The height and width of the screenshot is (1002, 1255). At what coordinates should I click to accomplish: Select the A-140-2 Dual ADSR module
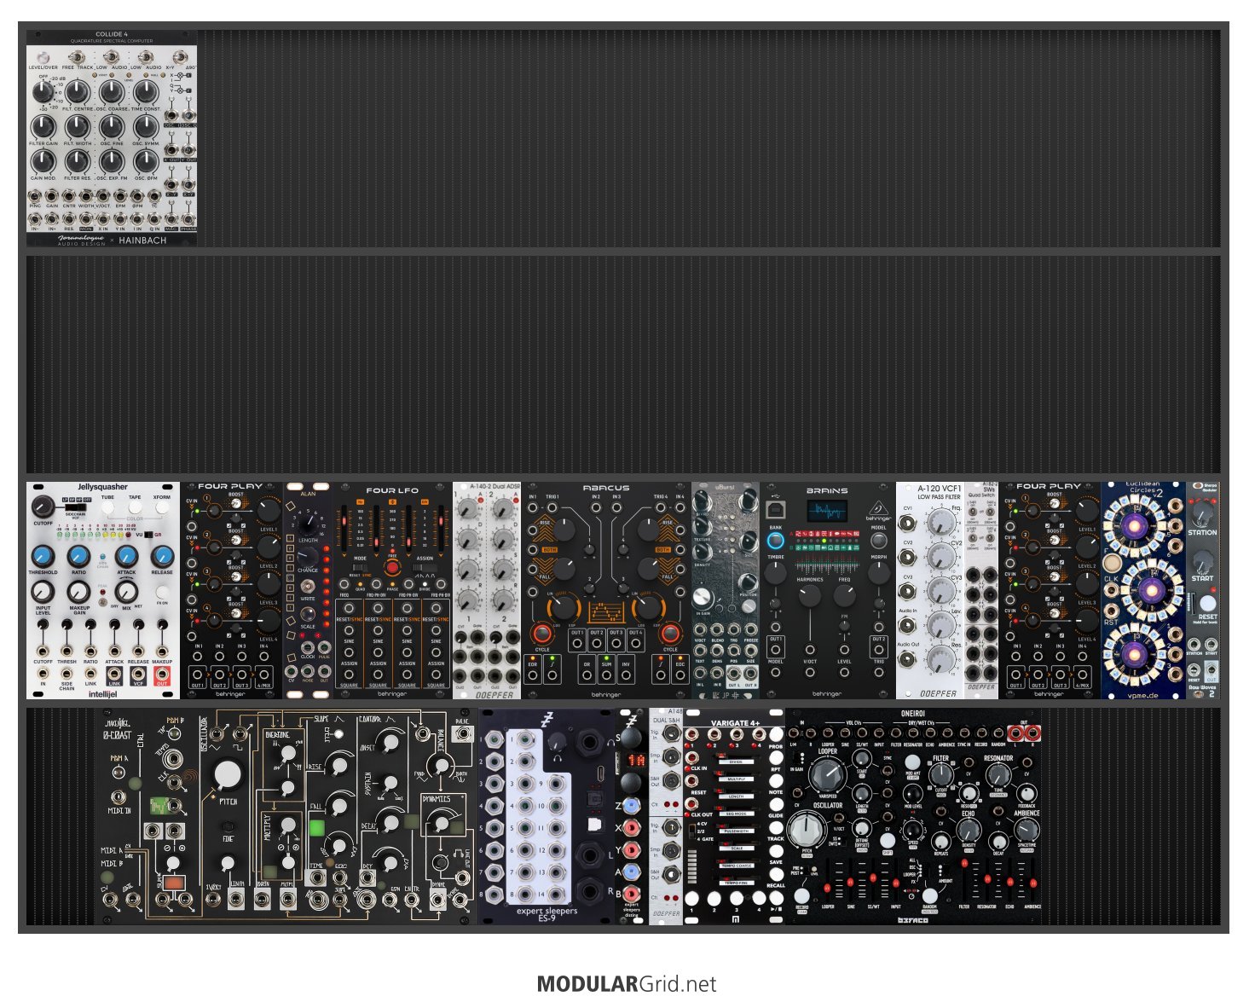tap(487, 591)
